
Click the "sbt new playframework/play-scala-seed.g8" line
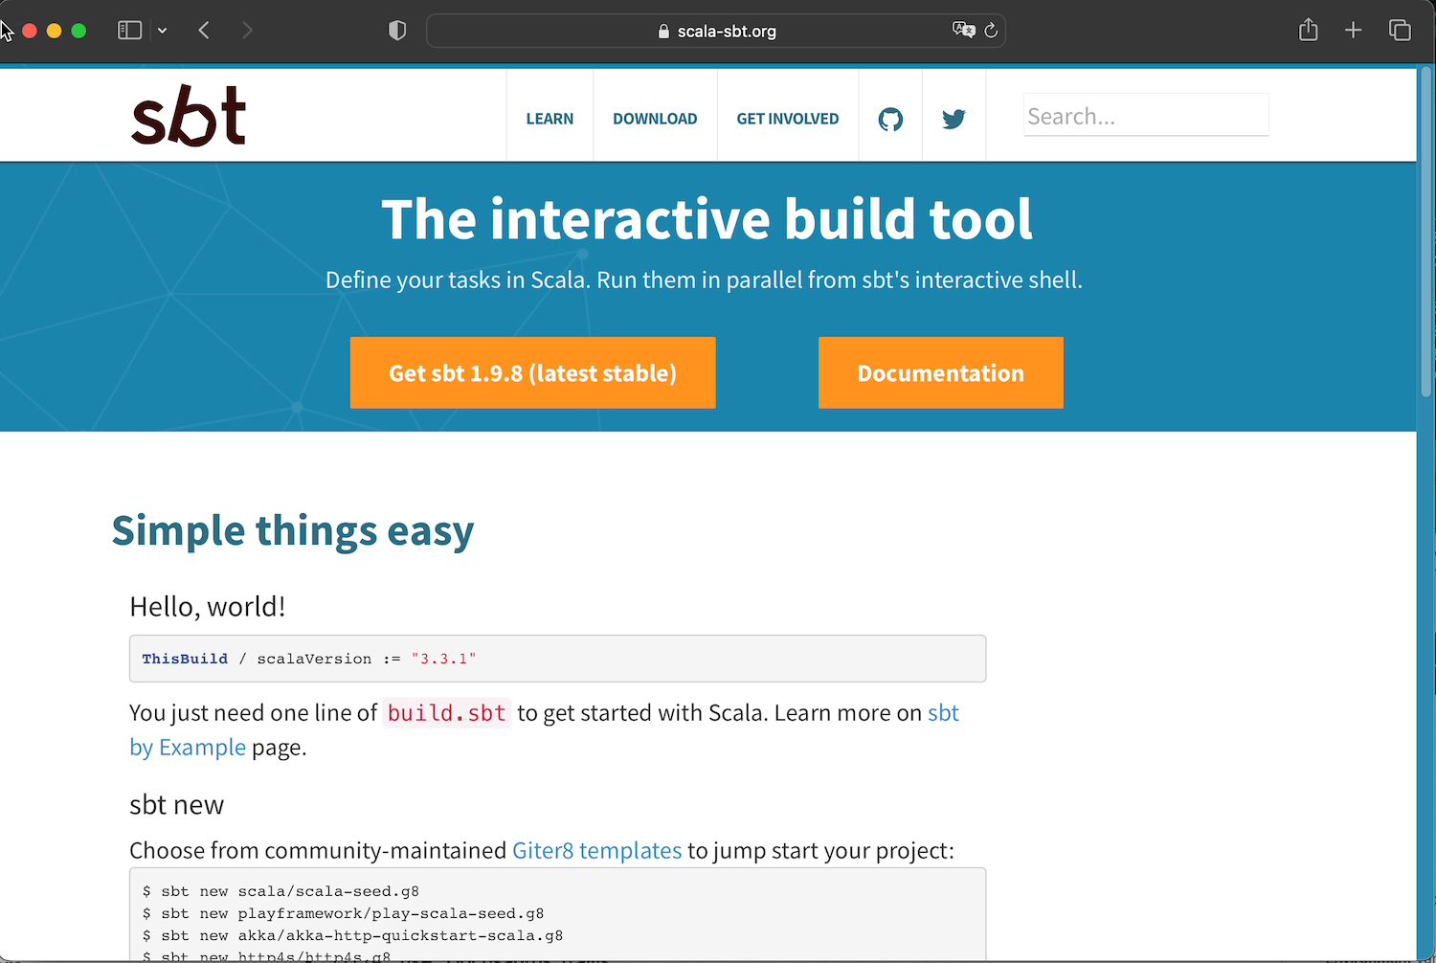[343, 913]
